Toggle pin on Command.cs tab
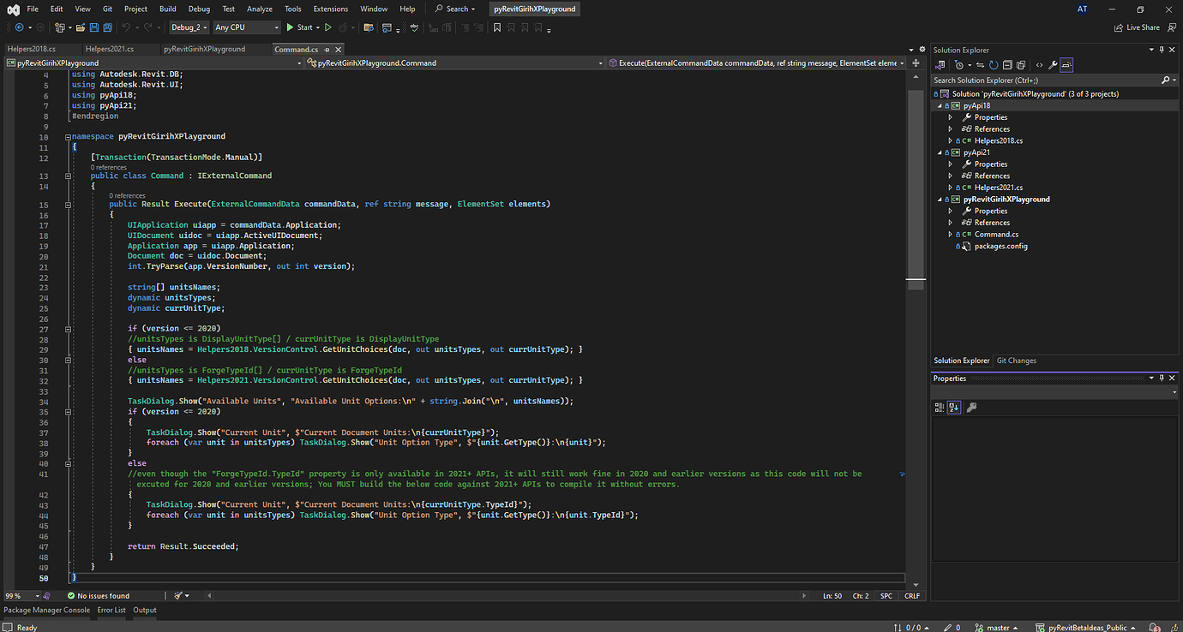Image resolution: width=1183 pixels, height=632 pixels. click(x=326, y=50)
